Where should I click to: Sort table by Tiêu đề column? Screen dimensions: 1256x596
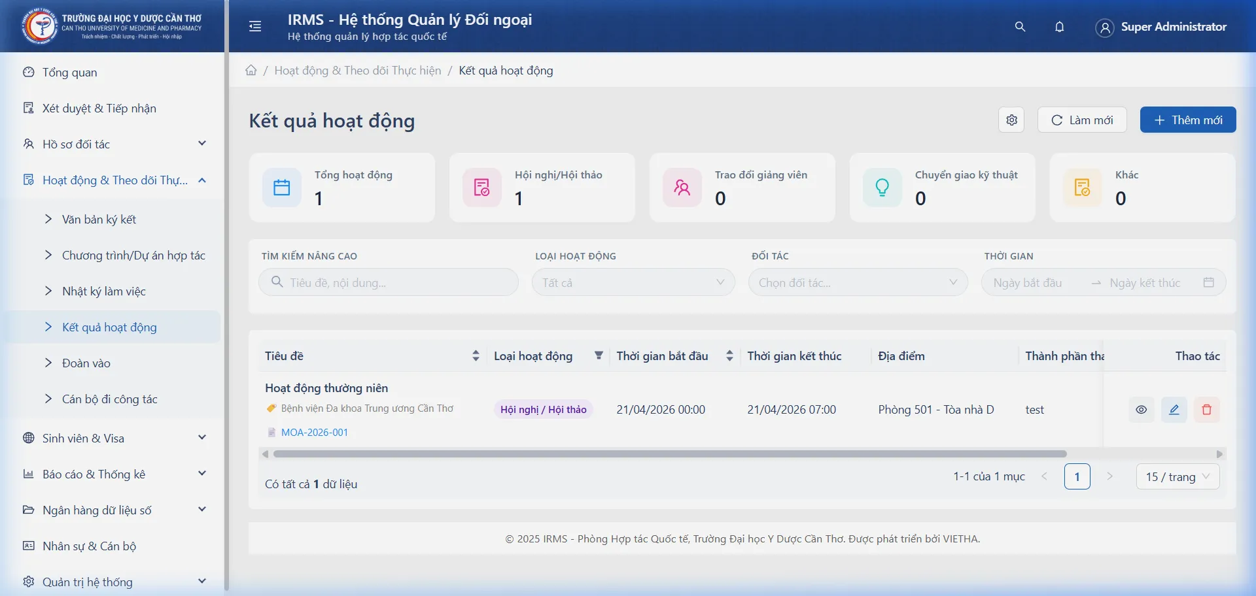click(476, 356)
